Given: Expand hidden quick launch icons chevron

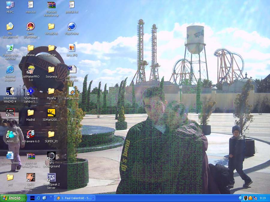Looking at the screenshot, I should pyautogui.click(x=51, y=198).
